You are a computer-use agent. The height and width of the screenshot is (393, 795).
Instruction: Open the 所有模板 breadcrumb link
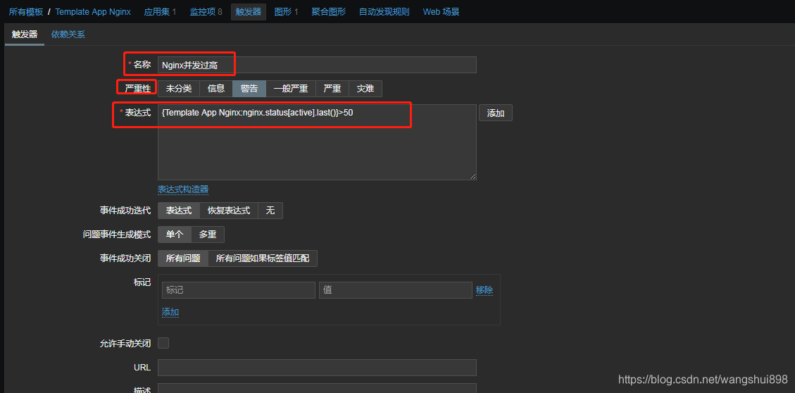pyautogui.click(x=26, y=12)
